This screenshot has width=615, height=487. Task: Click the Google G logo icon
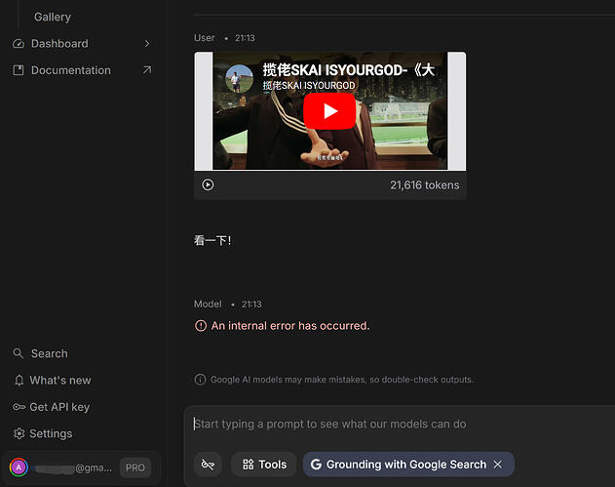316,465
